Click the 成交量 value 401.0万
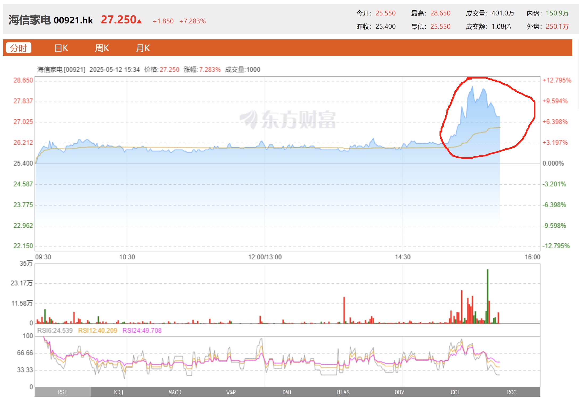 coord(503,13)
